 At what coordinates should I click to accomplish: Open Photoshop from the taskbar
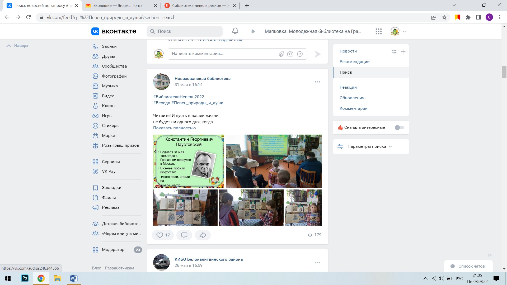pyautogui.click(x=25, y=278)
